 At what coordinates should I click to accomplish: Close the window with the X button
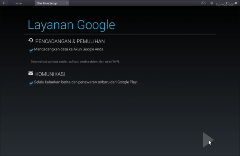point(236,3)
